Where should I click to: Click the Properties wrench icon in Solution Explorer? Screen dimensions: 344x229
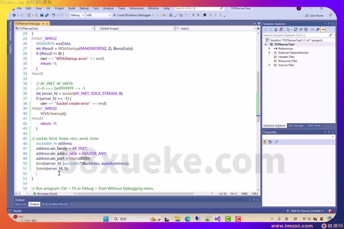[318, 29]
